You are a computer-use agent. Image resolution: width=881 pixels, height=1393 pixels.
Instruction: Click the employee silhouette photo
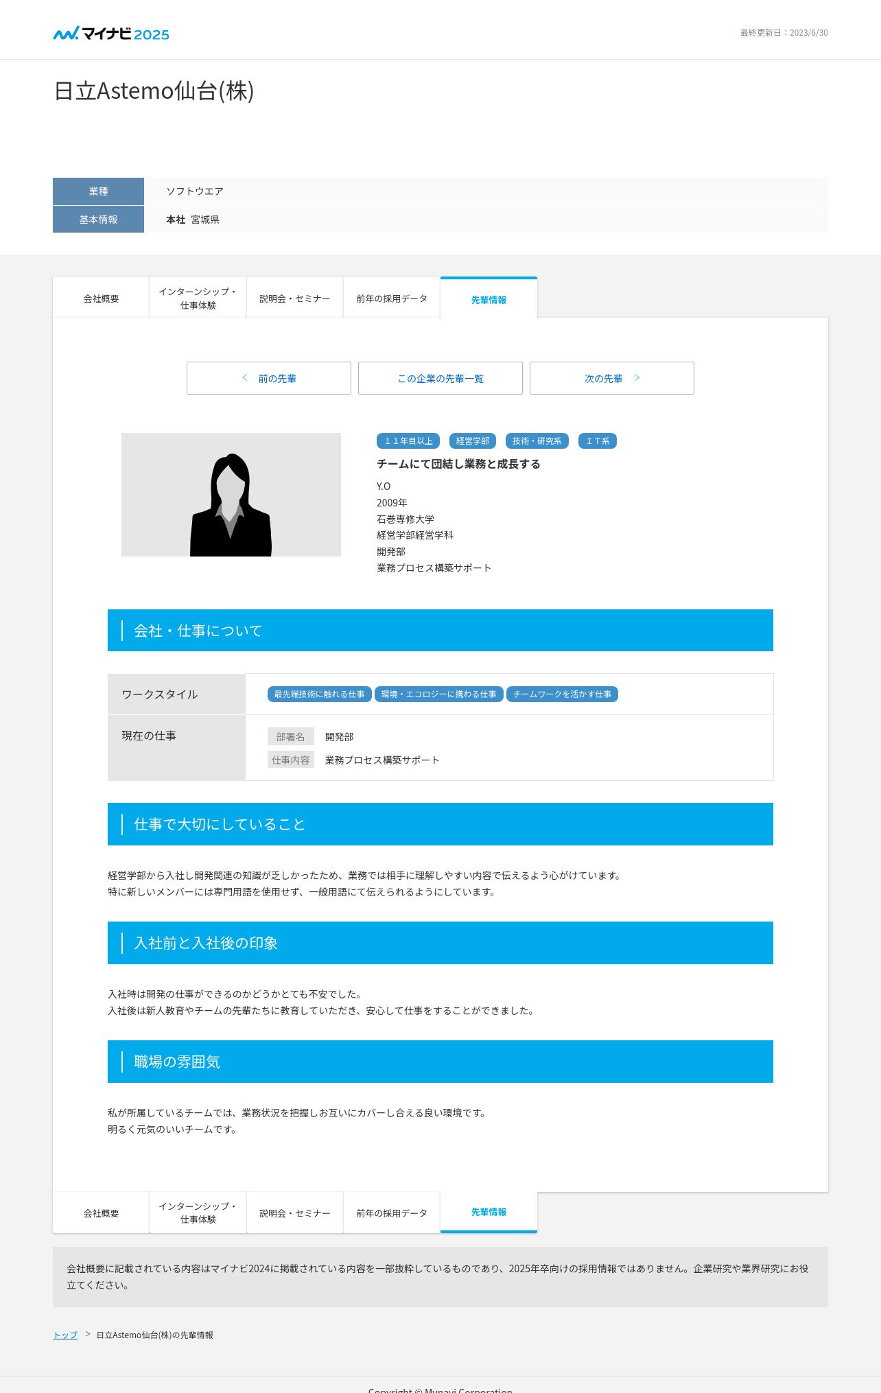[231, 495]
